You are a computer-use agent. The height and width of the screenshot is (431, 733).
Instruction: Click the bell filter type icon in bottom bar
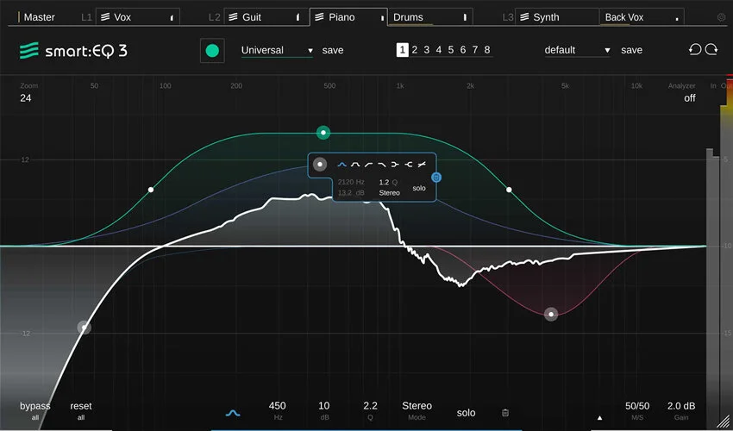233,413
